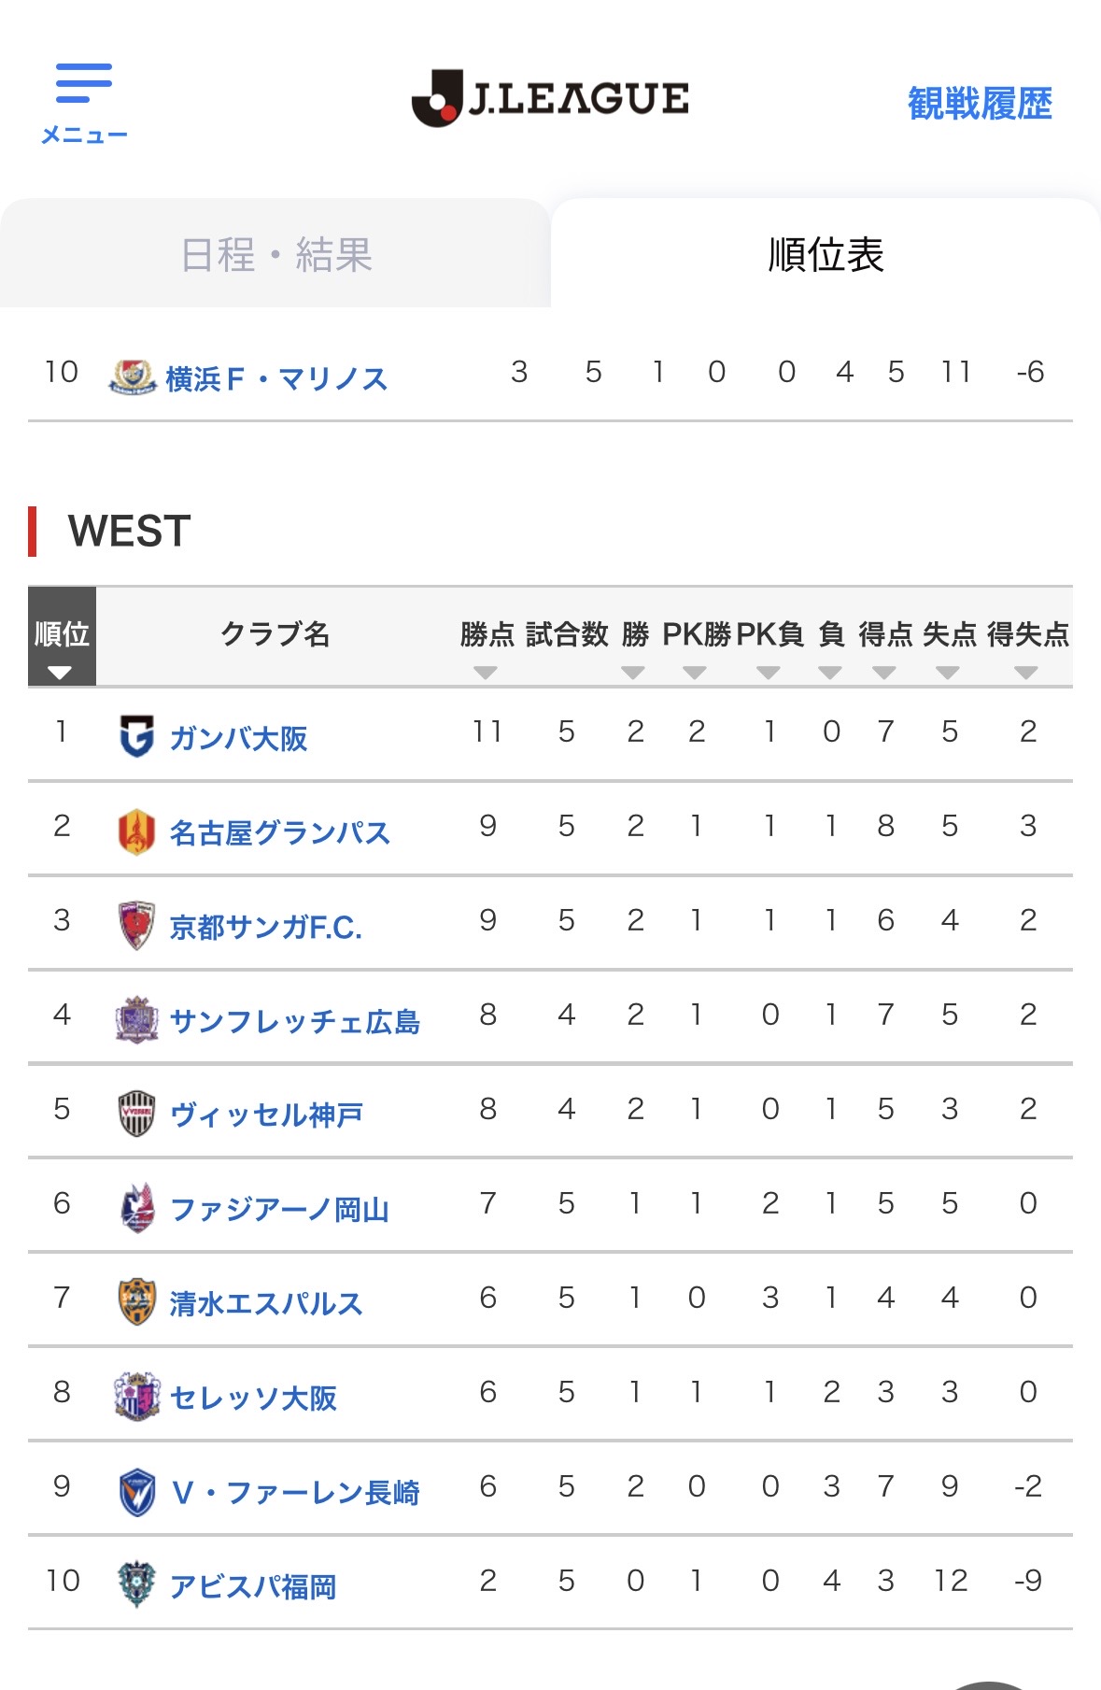Click the Kyoto Sanga club crest
Viewport: 1101px width, 1690px height.
136,925
